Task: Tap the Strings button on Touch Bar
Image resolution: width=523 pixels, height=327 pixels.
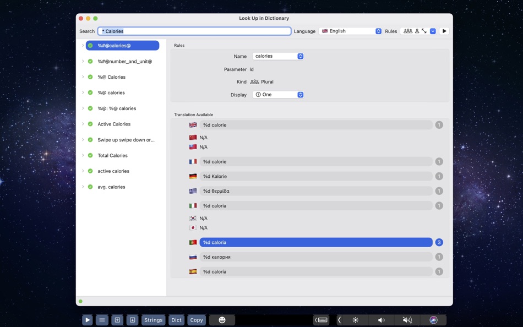Action: pyautogui.click(x=154, y=320)
